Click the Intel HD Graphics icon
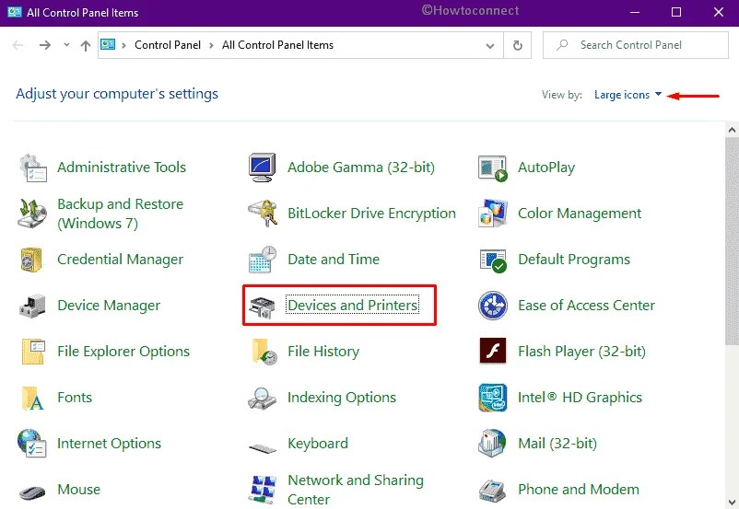 point(492,398)
